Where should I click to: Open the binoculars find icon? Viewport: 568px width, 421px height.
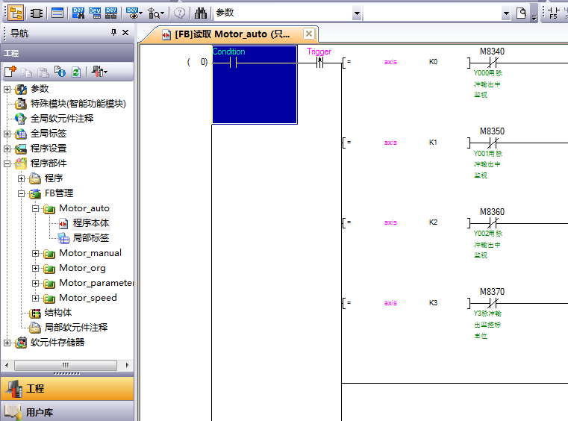201,13
